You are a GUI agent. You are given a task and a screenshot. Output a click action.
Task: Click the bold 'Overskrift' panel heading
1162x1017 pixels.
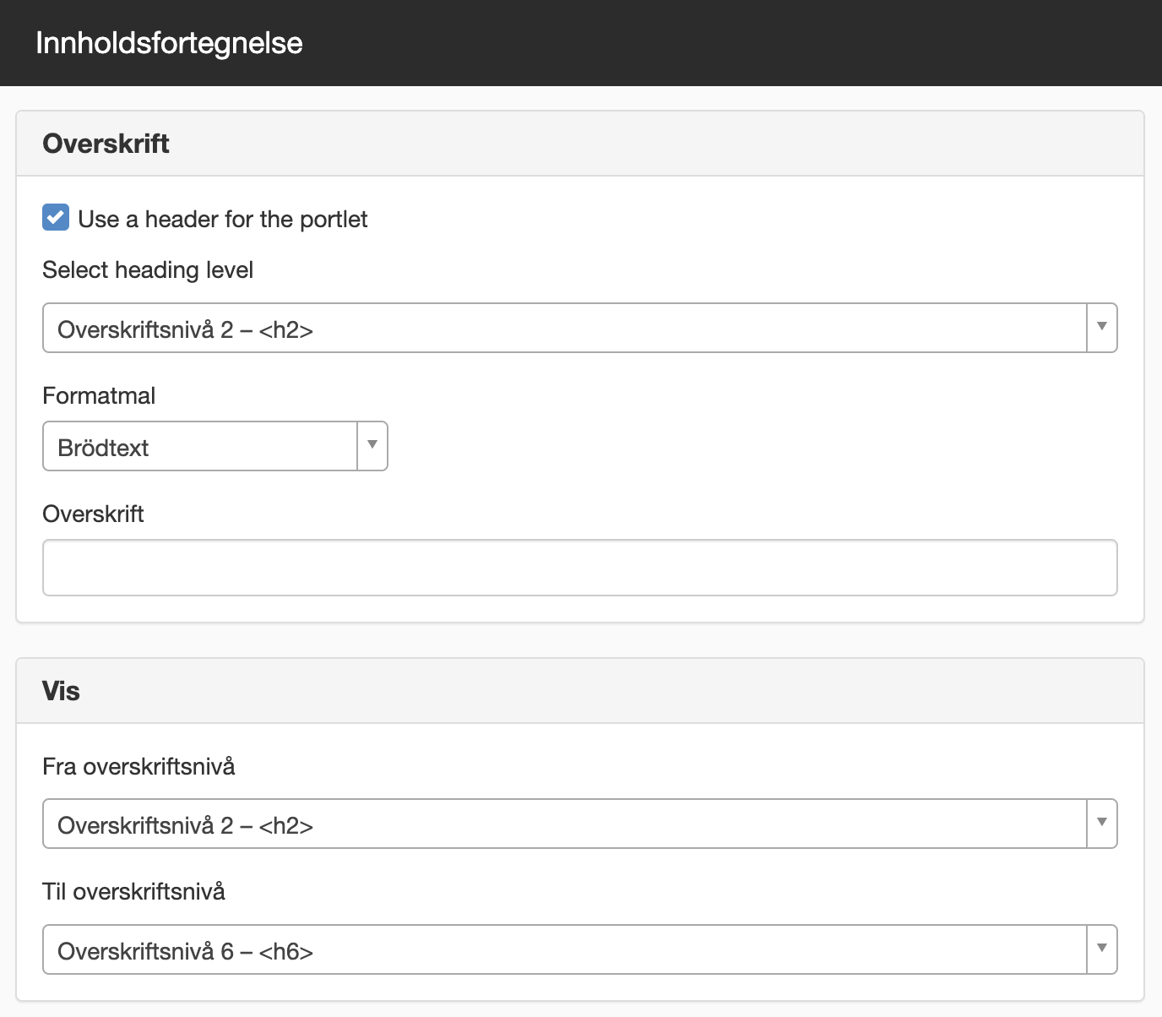coord(106,144)
